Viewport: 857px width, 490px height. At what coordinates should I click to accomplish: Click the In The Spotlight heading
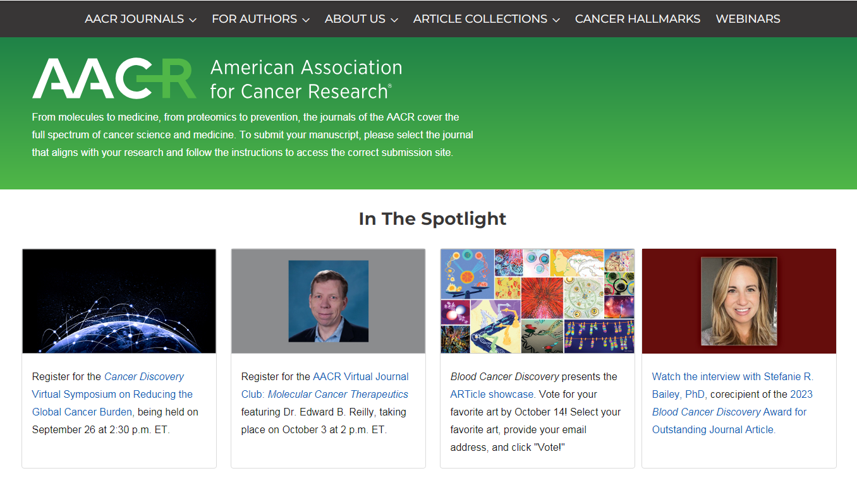click(x=432, y=218)
